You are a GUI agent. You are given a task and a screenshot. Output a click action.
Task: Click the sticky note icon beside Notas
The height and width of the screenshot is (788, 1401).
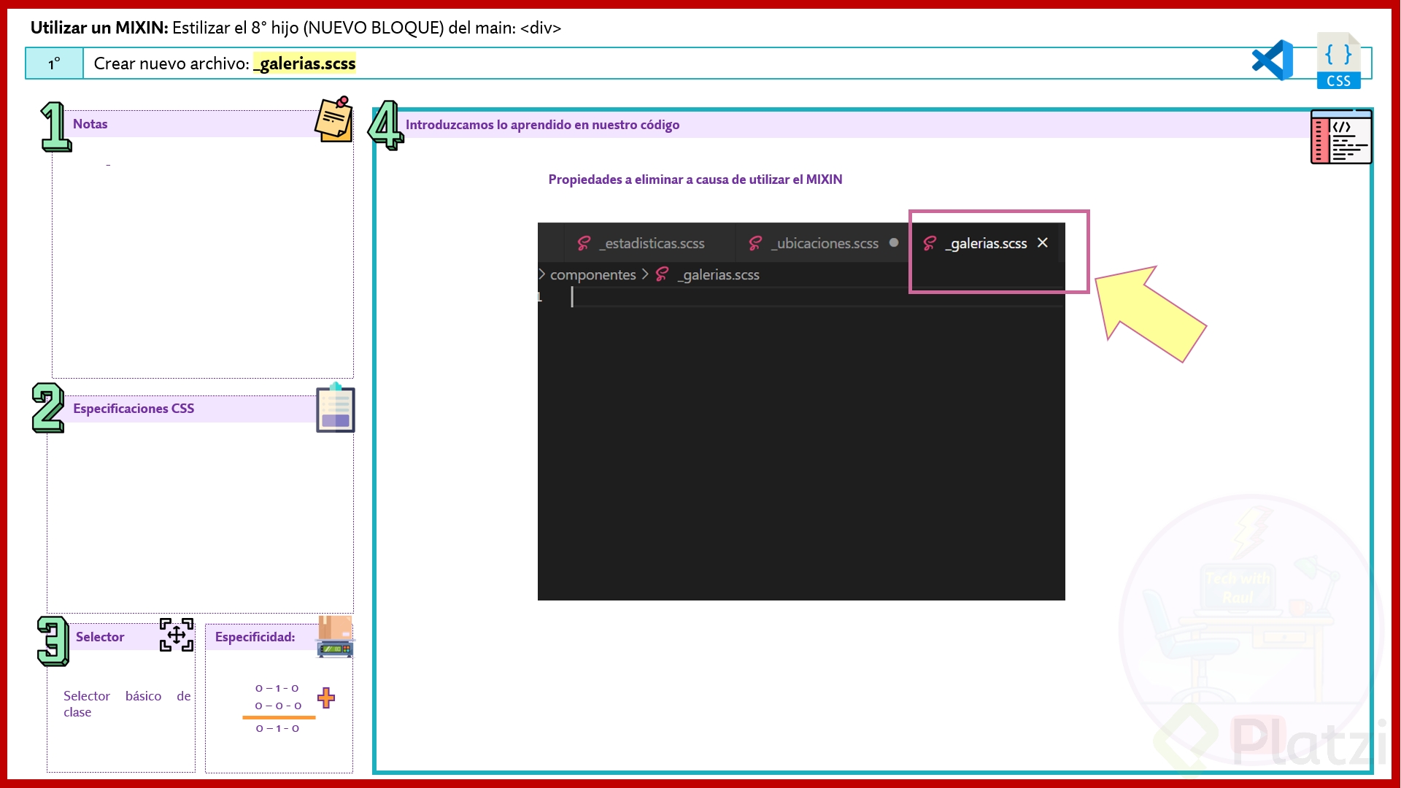pos(333,119)
